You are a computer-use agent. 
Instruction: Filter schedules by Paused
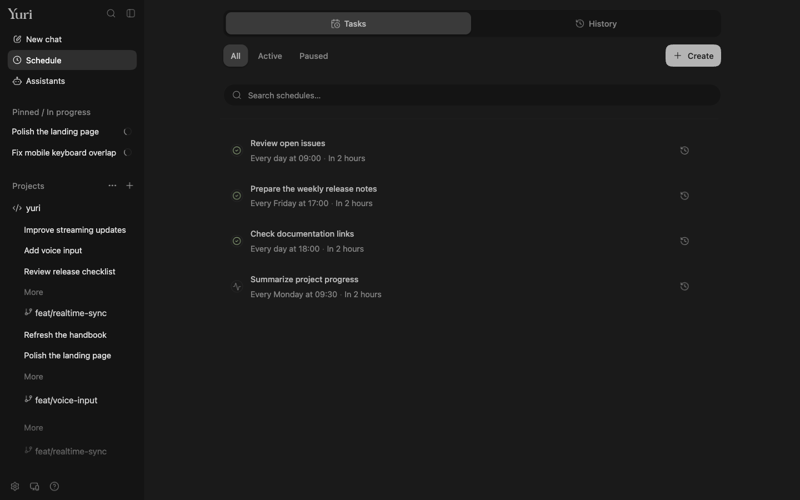(x=314, y=56)
